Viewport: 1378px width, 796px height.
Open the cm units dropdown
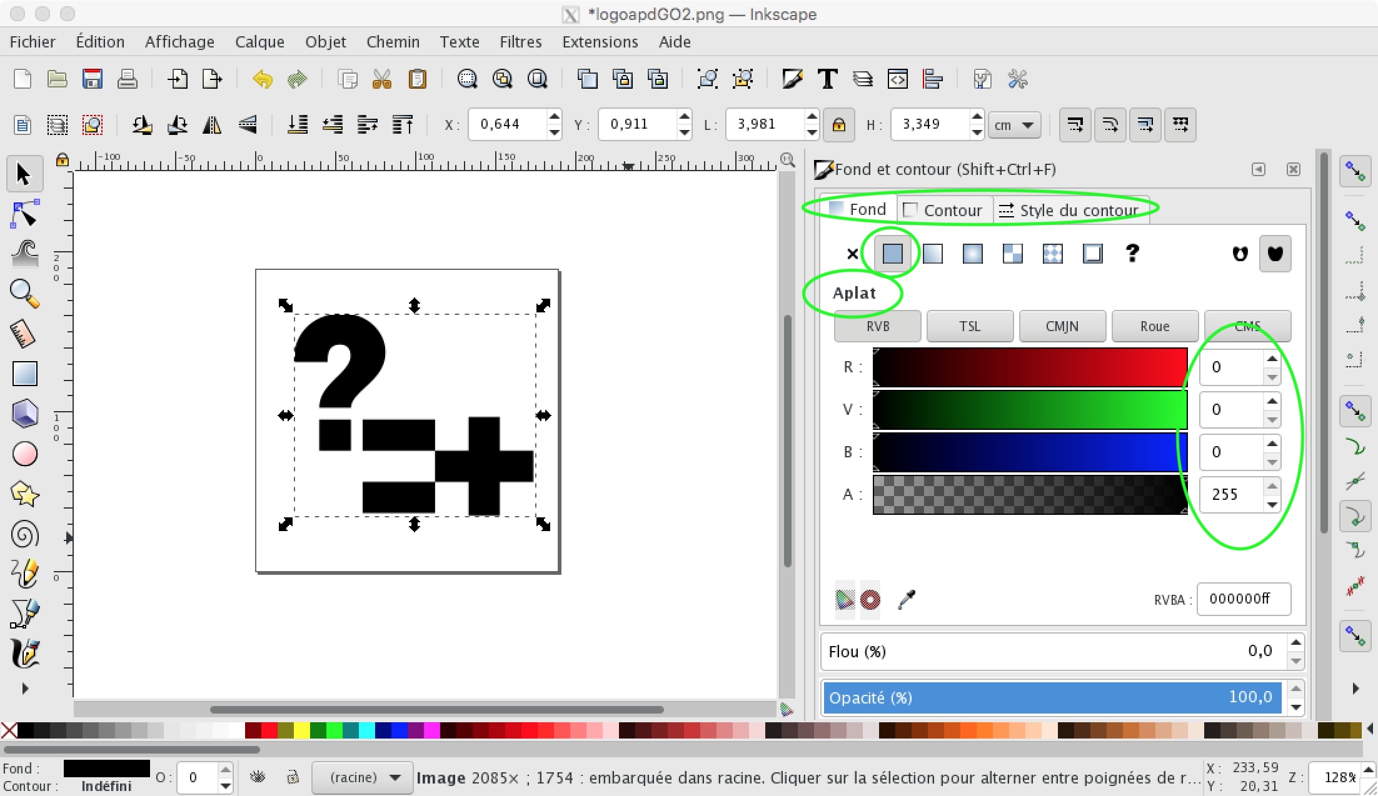[1015, 125]
